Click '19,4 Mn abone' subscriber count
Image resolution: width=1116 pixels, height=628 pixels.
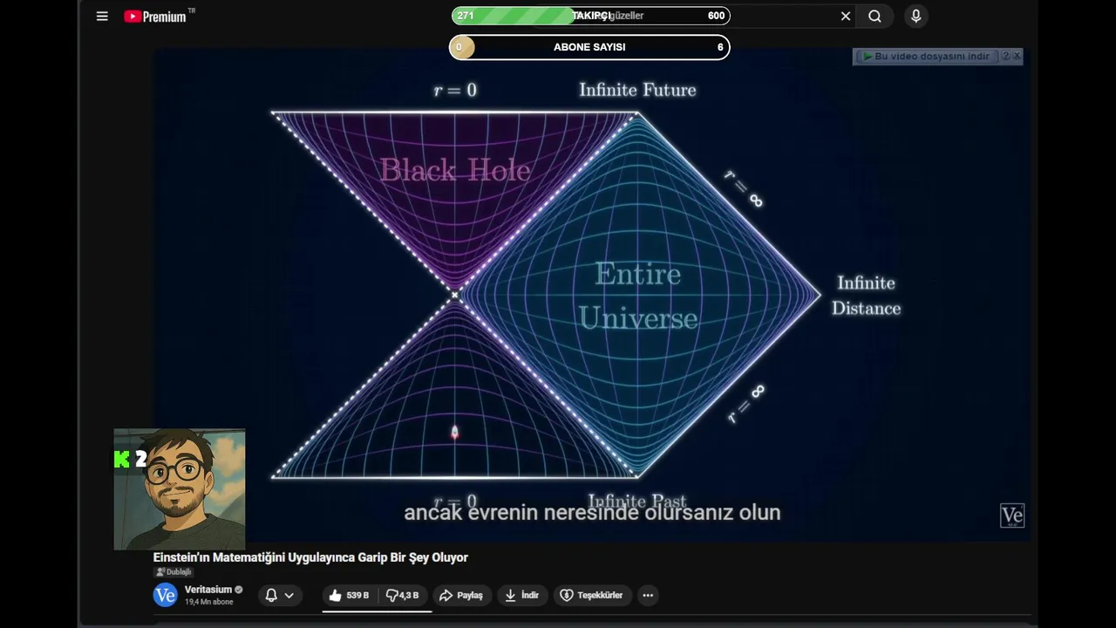pyautogui.click(x=209, y=602)
